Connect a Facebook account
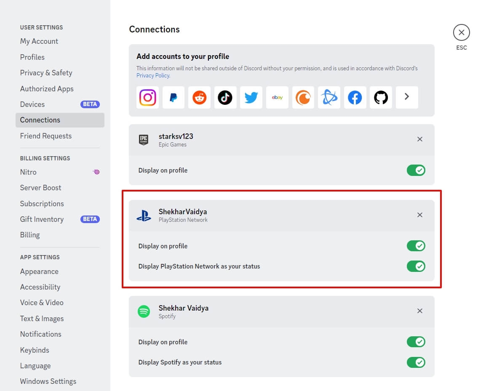This screenshot has height=391, width=486. (x=355, y=97)
